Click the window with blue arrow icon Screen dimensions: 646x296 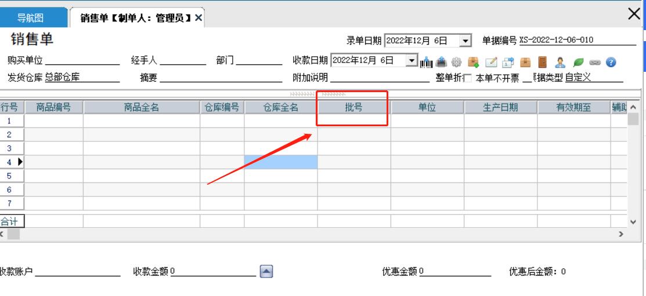508,62
